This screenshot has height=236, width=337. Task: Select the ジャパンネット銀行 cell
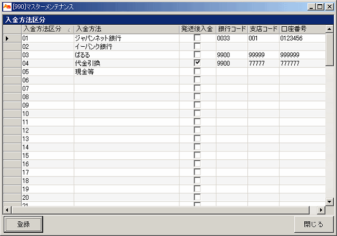click(127, 38)
